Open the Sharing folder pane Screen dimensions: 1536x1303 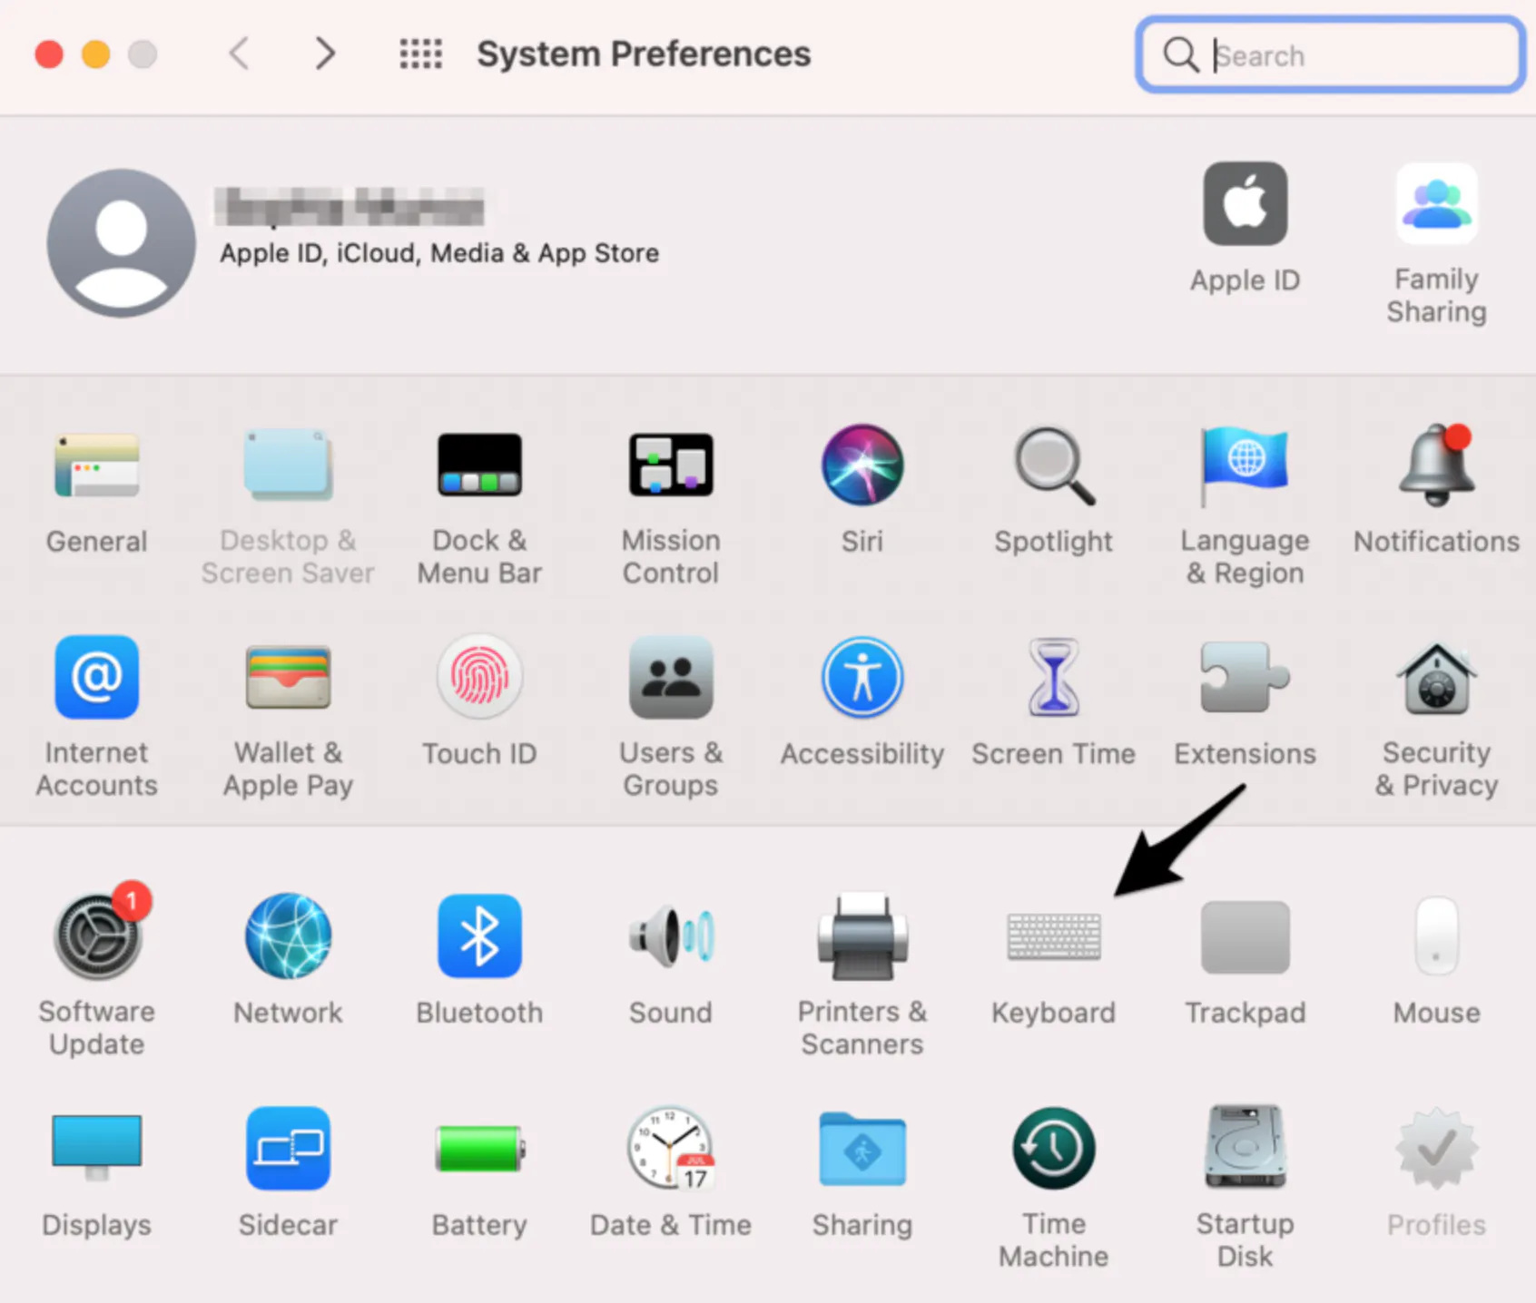pos(862,1148)
